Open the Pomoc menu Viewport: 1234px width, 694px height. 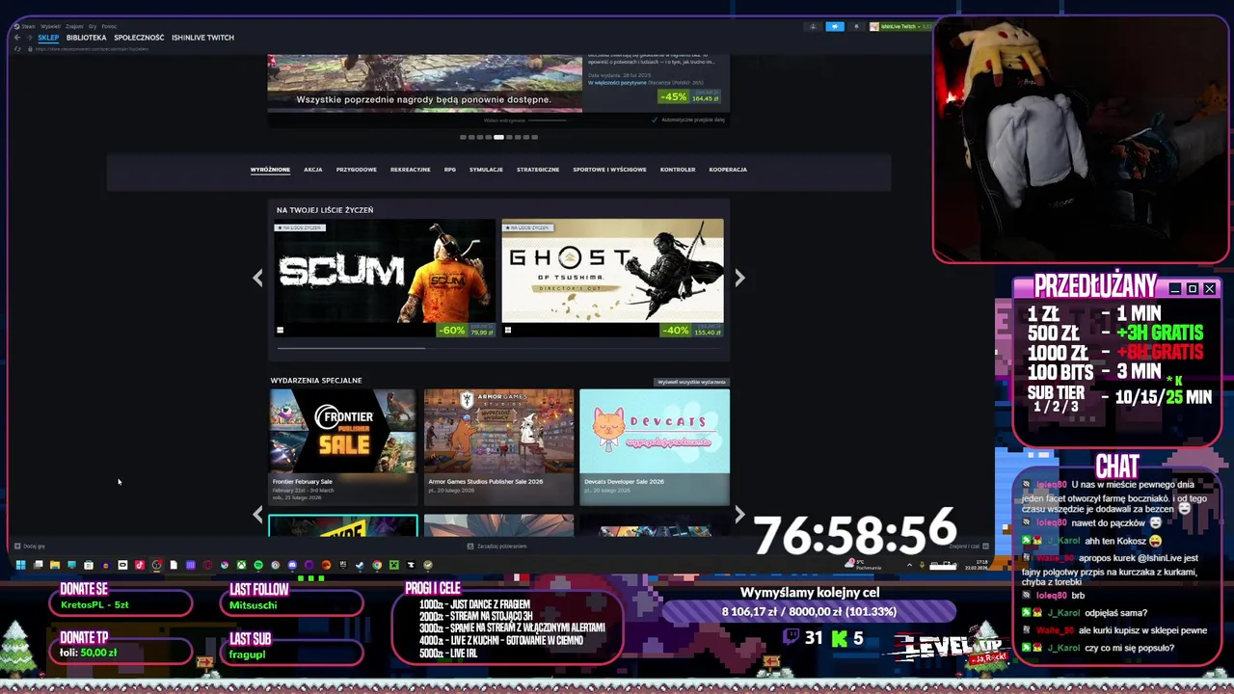click(x=109, y=26)
